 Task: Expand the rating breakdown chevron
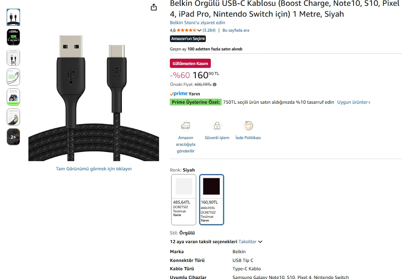199,30
